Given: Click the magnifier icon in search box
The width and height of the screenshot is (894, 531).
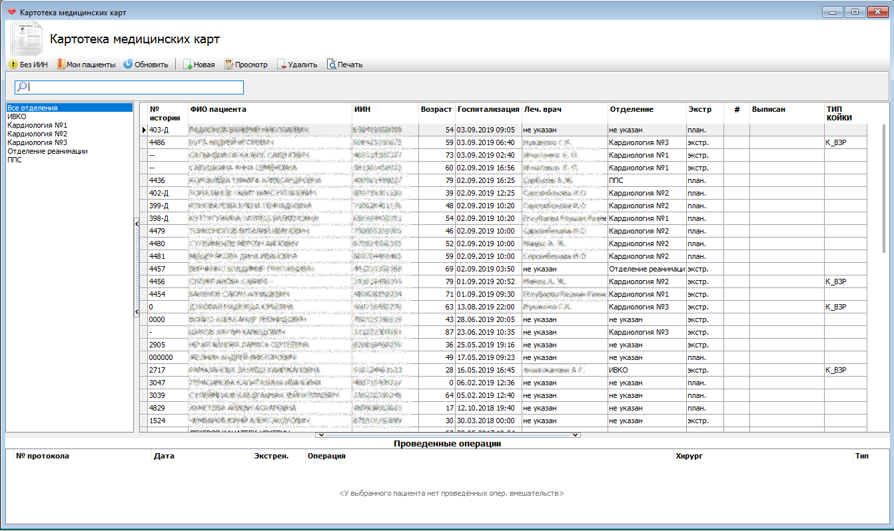Looking at the screenshot, I should point(21,87).
